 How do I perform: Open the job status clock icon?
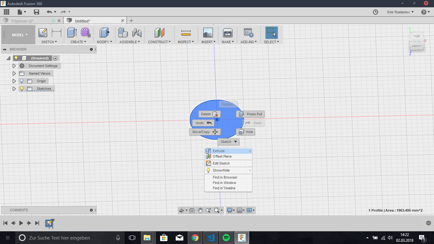pyautogui.click(x=376, y=12)
